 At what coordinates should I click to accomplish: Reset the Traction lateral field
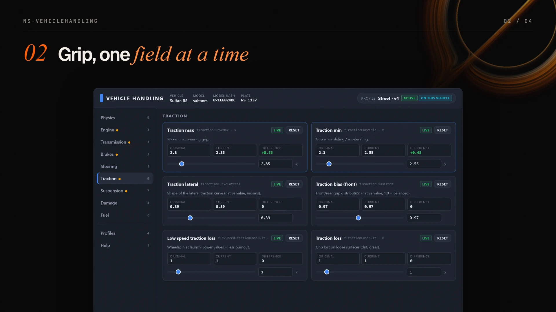pyautogui.click(x=294, y=184)
